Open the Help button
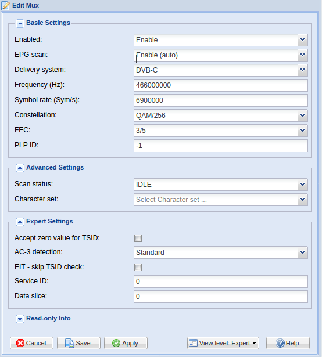Screen dimensions: 322x357 click(288, 343)
